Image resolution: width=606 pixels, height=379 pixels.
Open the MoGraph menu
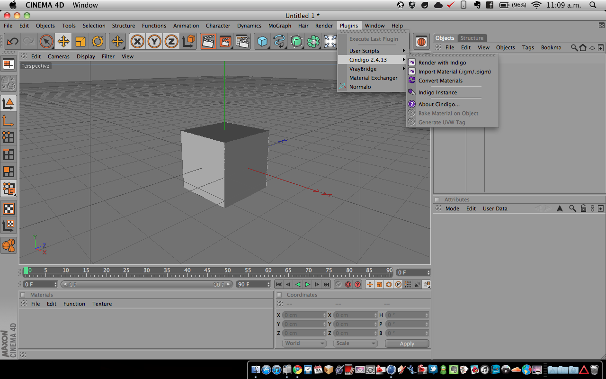280,26
